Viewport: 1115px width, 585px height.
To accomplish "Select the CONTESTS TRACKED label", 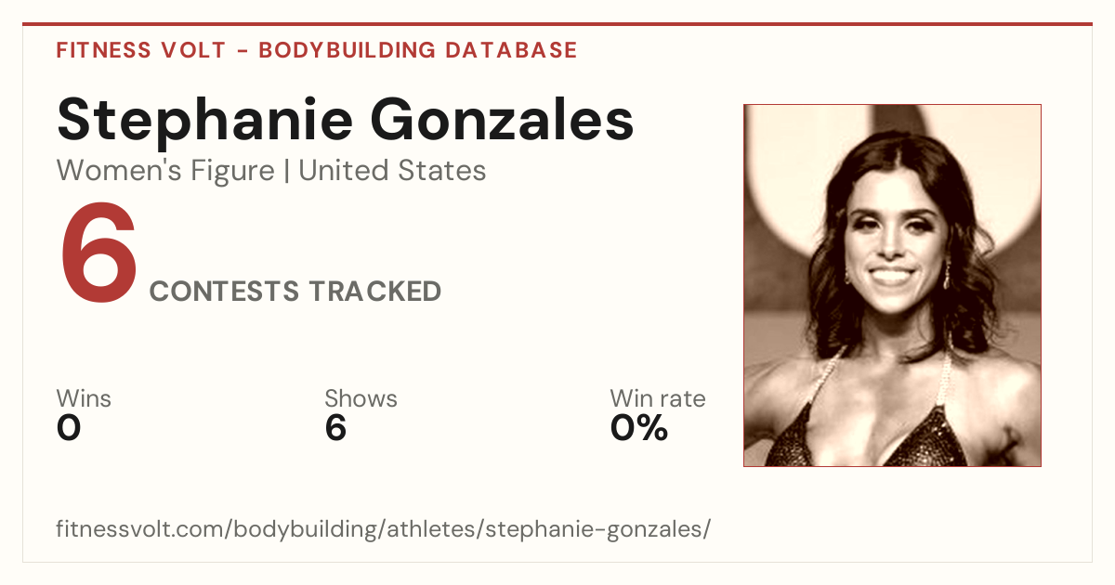I will pyautogui.click(x=295, y=292).
